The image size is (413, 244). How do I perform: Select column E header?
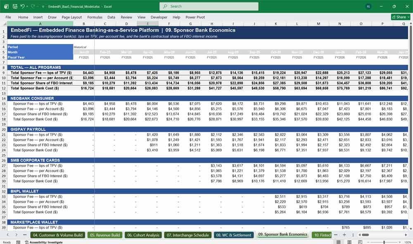(148, 23)
